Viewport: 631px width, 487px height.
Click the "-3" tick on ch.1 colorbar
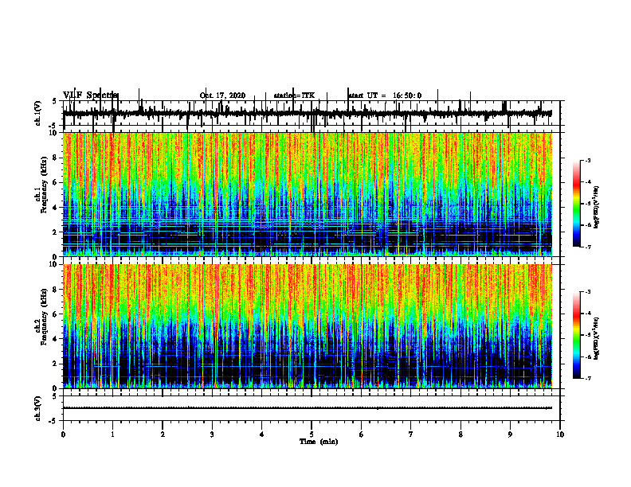coord(587,161)
